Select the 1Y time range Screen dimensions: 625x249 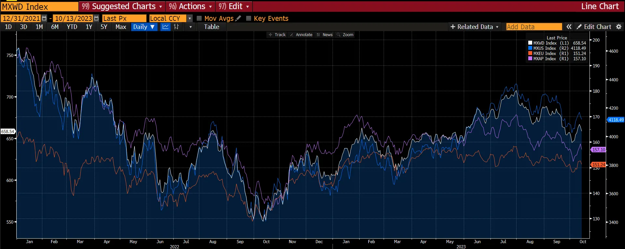(x=89, y=27)
